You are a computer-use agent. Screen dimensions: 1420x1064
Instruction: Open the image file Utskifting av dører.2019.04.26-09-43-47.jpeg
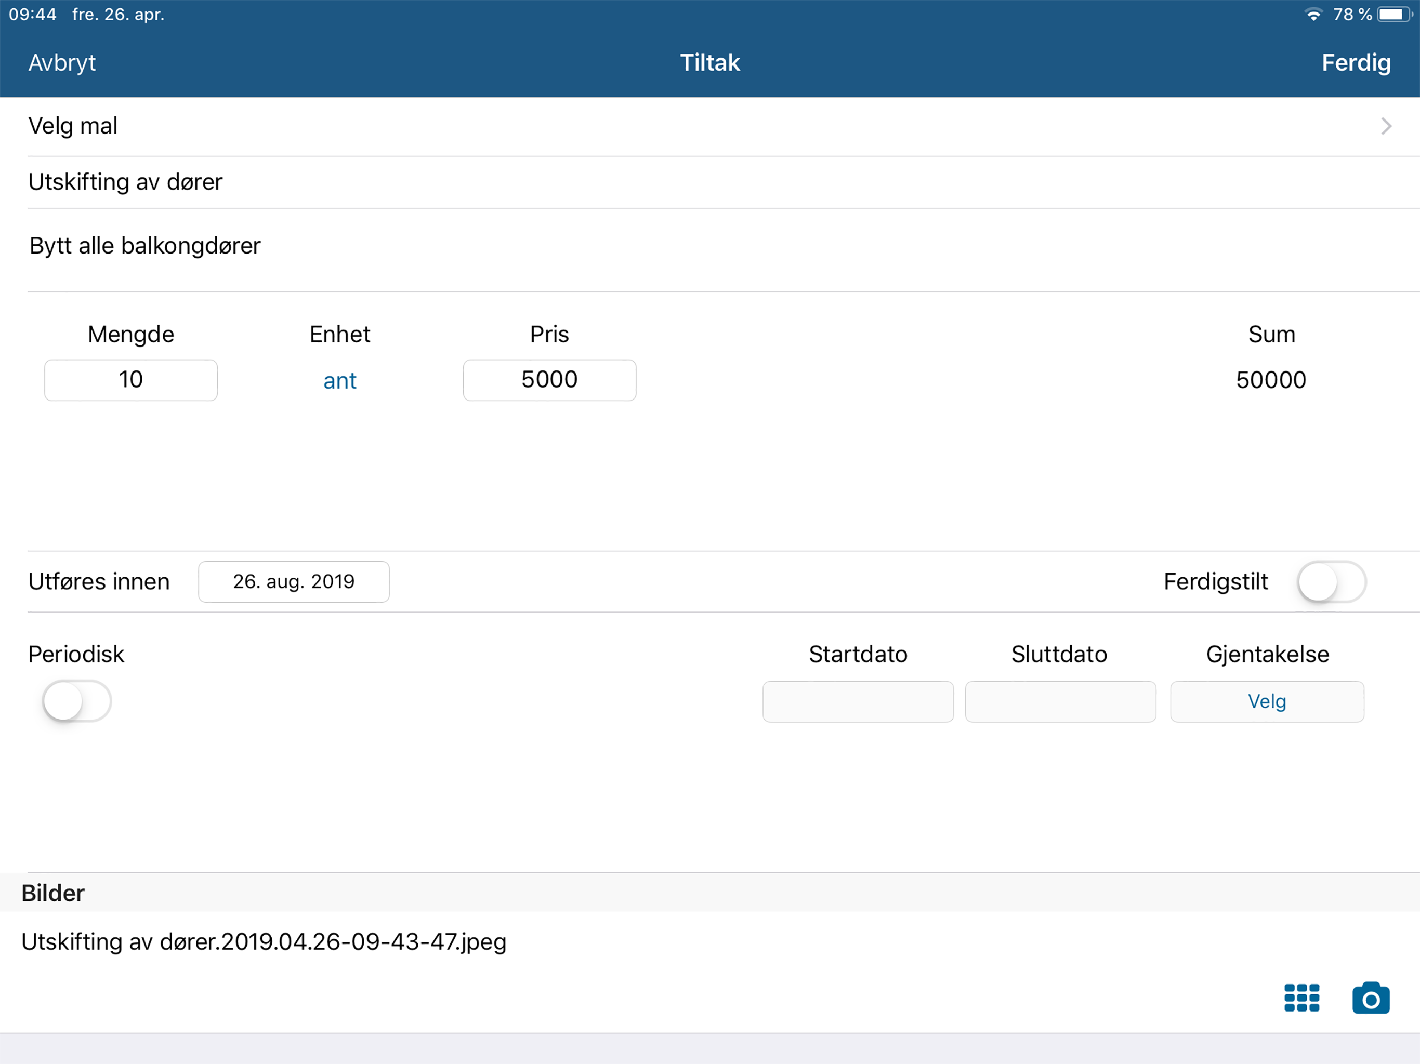point(264,942)
